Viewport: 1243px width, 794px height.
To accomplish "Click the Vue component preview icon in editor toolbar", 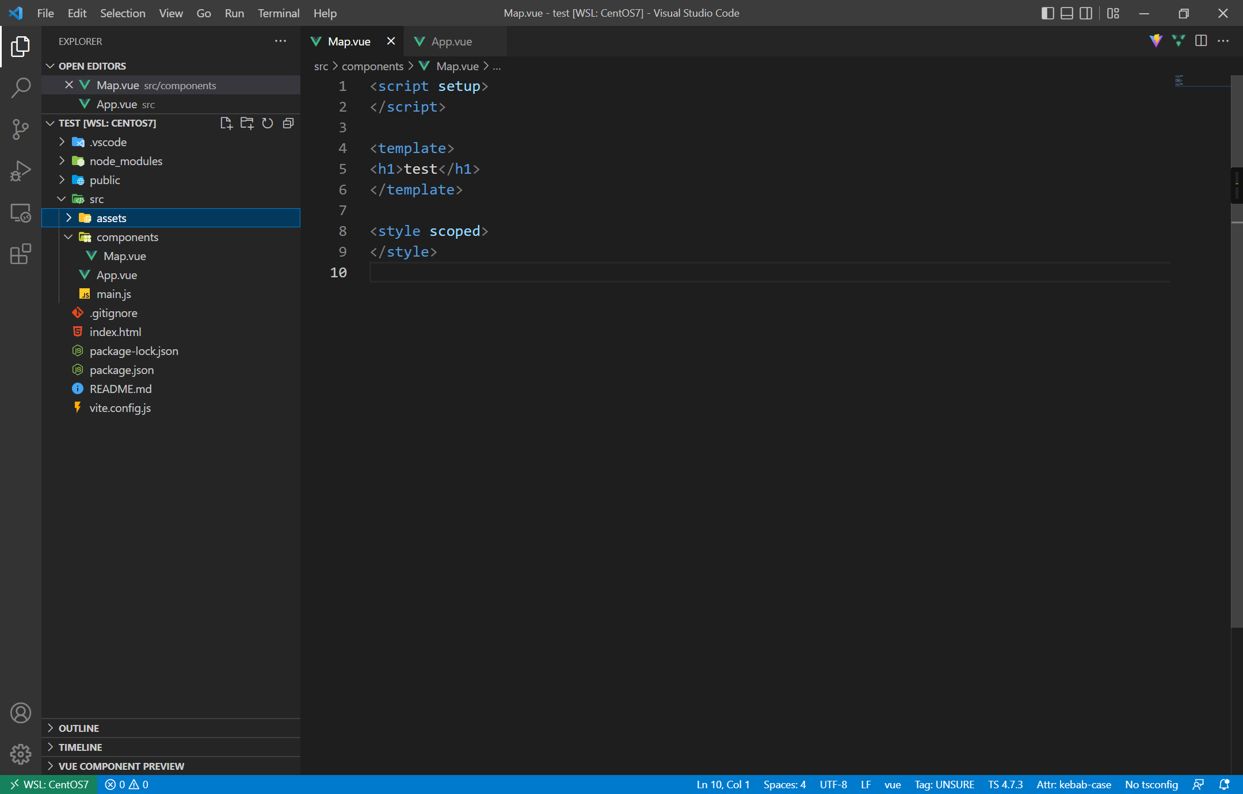I will pyautogui.click(x=1178, y=41).
